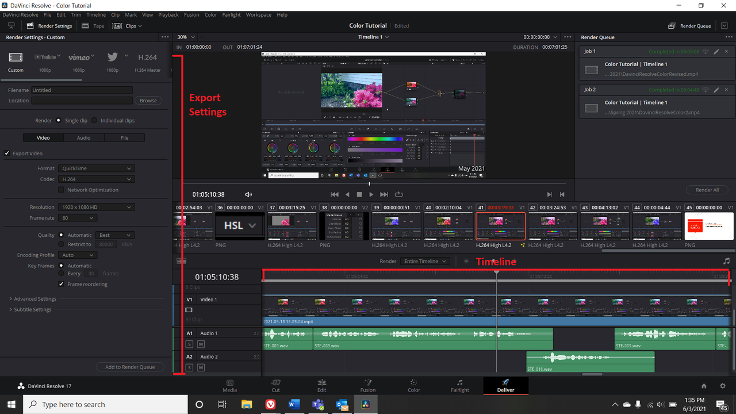This screenshot has width=736, height=414.
Task: Toggle loop playback
Action: 398,194
